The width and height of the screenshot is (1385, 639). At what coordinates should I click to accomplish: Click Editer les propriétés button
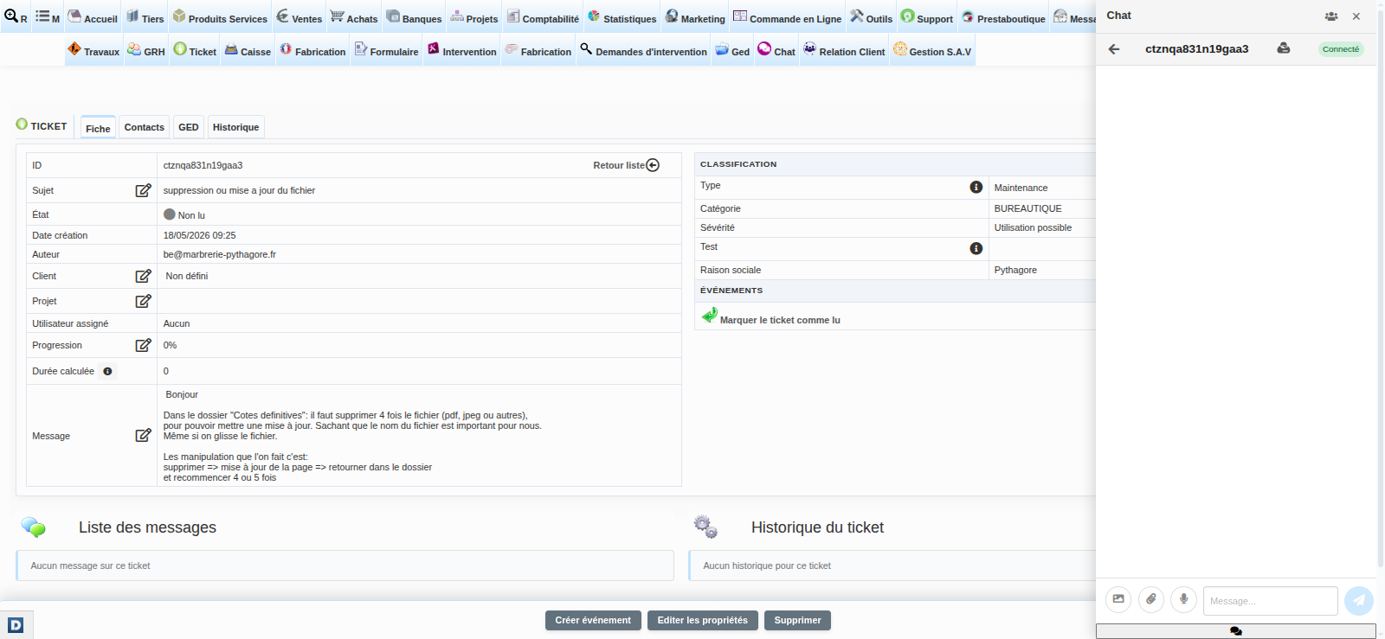(702, 620)
